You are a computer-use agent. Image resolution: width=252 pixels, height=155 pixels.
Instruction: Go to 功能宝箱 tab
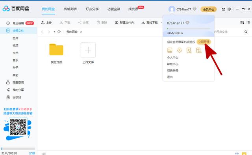pos(114,9)
